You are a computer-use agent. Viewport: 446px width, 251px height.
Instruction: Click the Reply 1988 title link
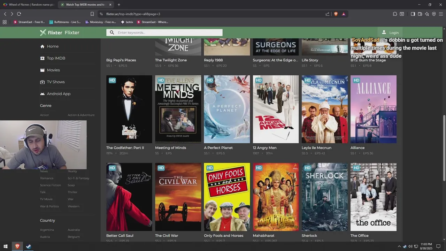213,60
